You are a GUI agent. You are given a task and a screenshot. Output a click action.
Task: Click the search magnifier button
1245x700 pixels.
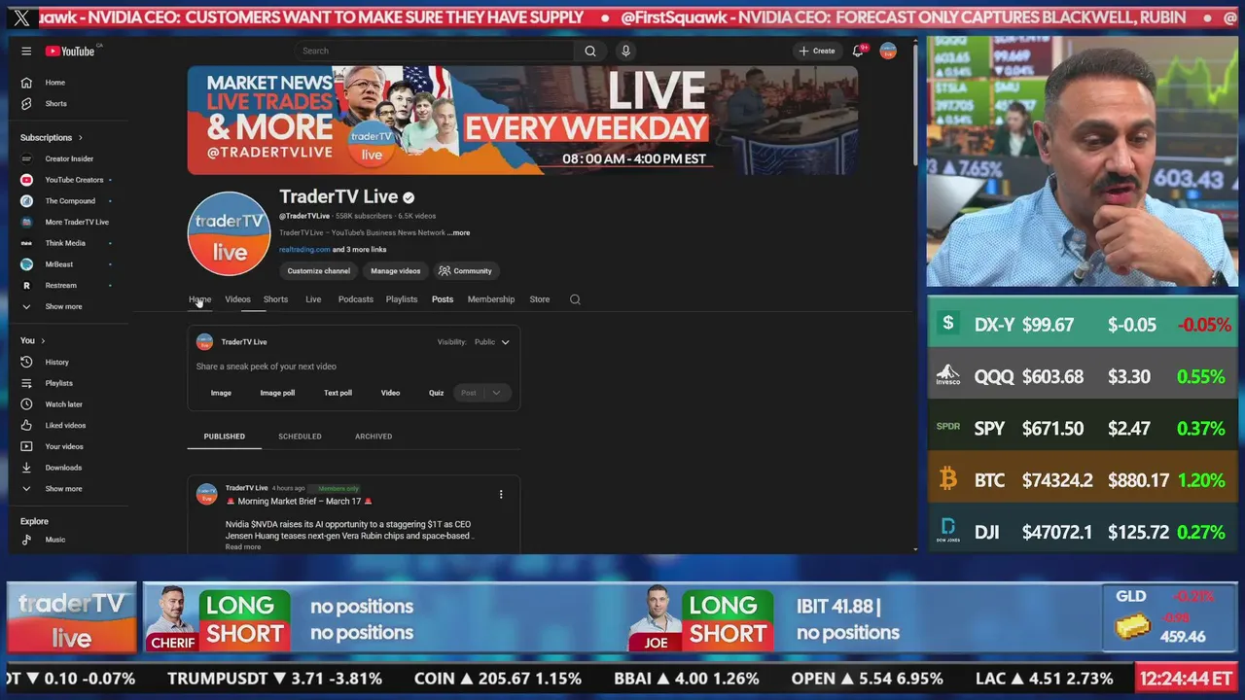[x=590, y=51]
